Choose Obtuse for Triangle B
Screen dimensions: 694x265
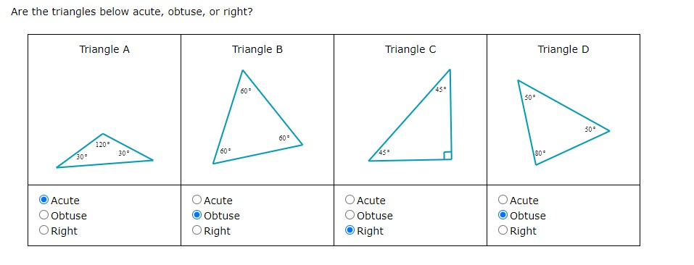click(x=197, y=215)
